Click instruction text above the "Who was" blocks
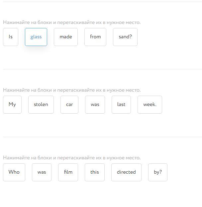The width and height of the screenshot is (202, 207). (x=72, y=158)
